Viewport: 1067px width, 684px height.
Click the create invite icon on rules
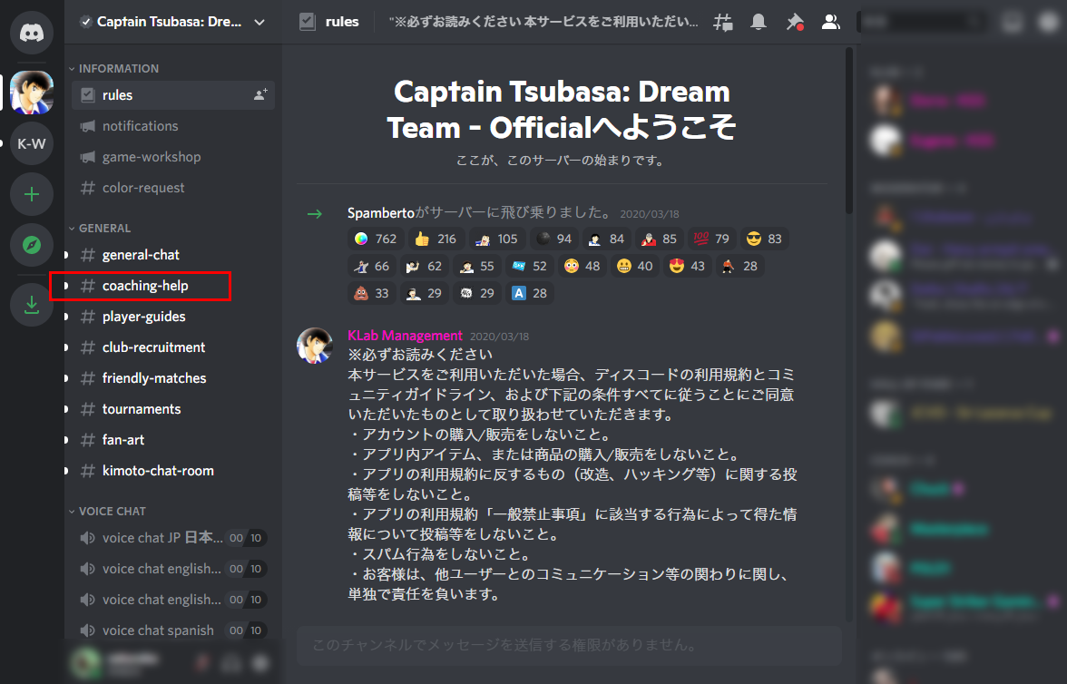pyautogui.click(x=259, y=94)
